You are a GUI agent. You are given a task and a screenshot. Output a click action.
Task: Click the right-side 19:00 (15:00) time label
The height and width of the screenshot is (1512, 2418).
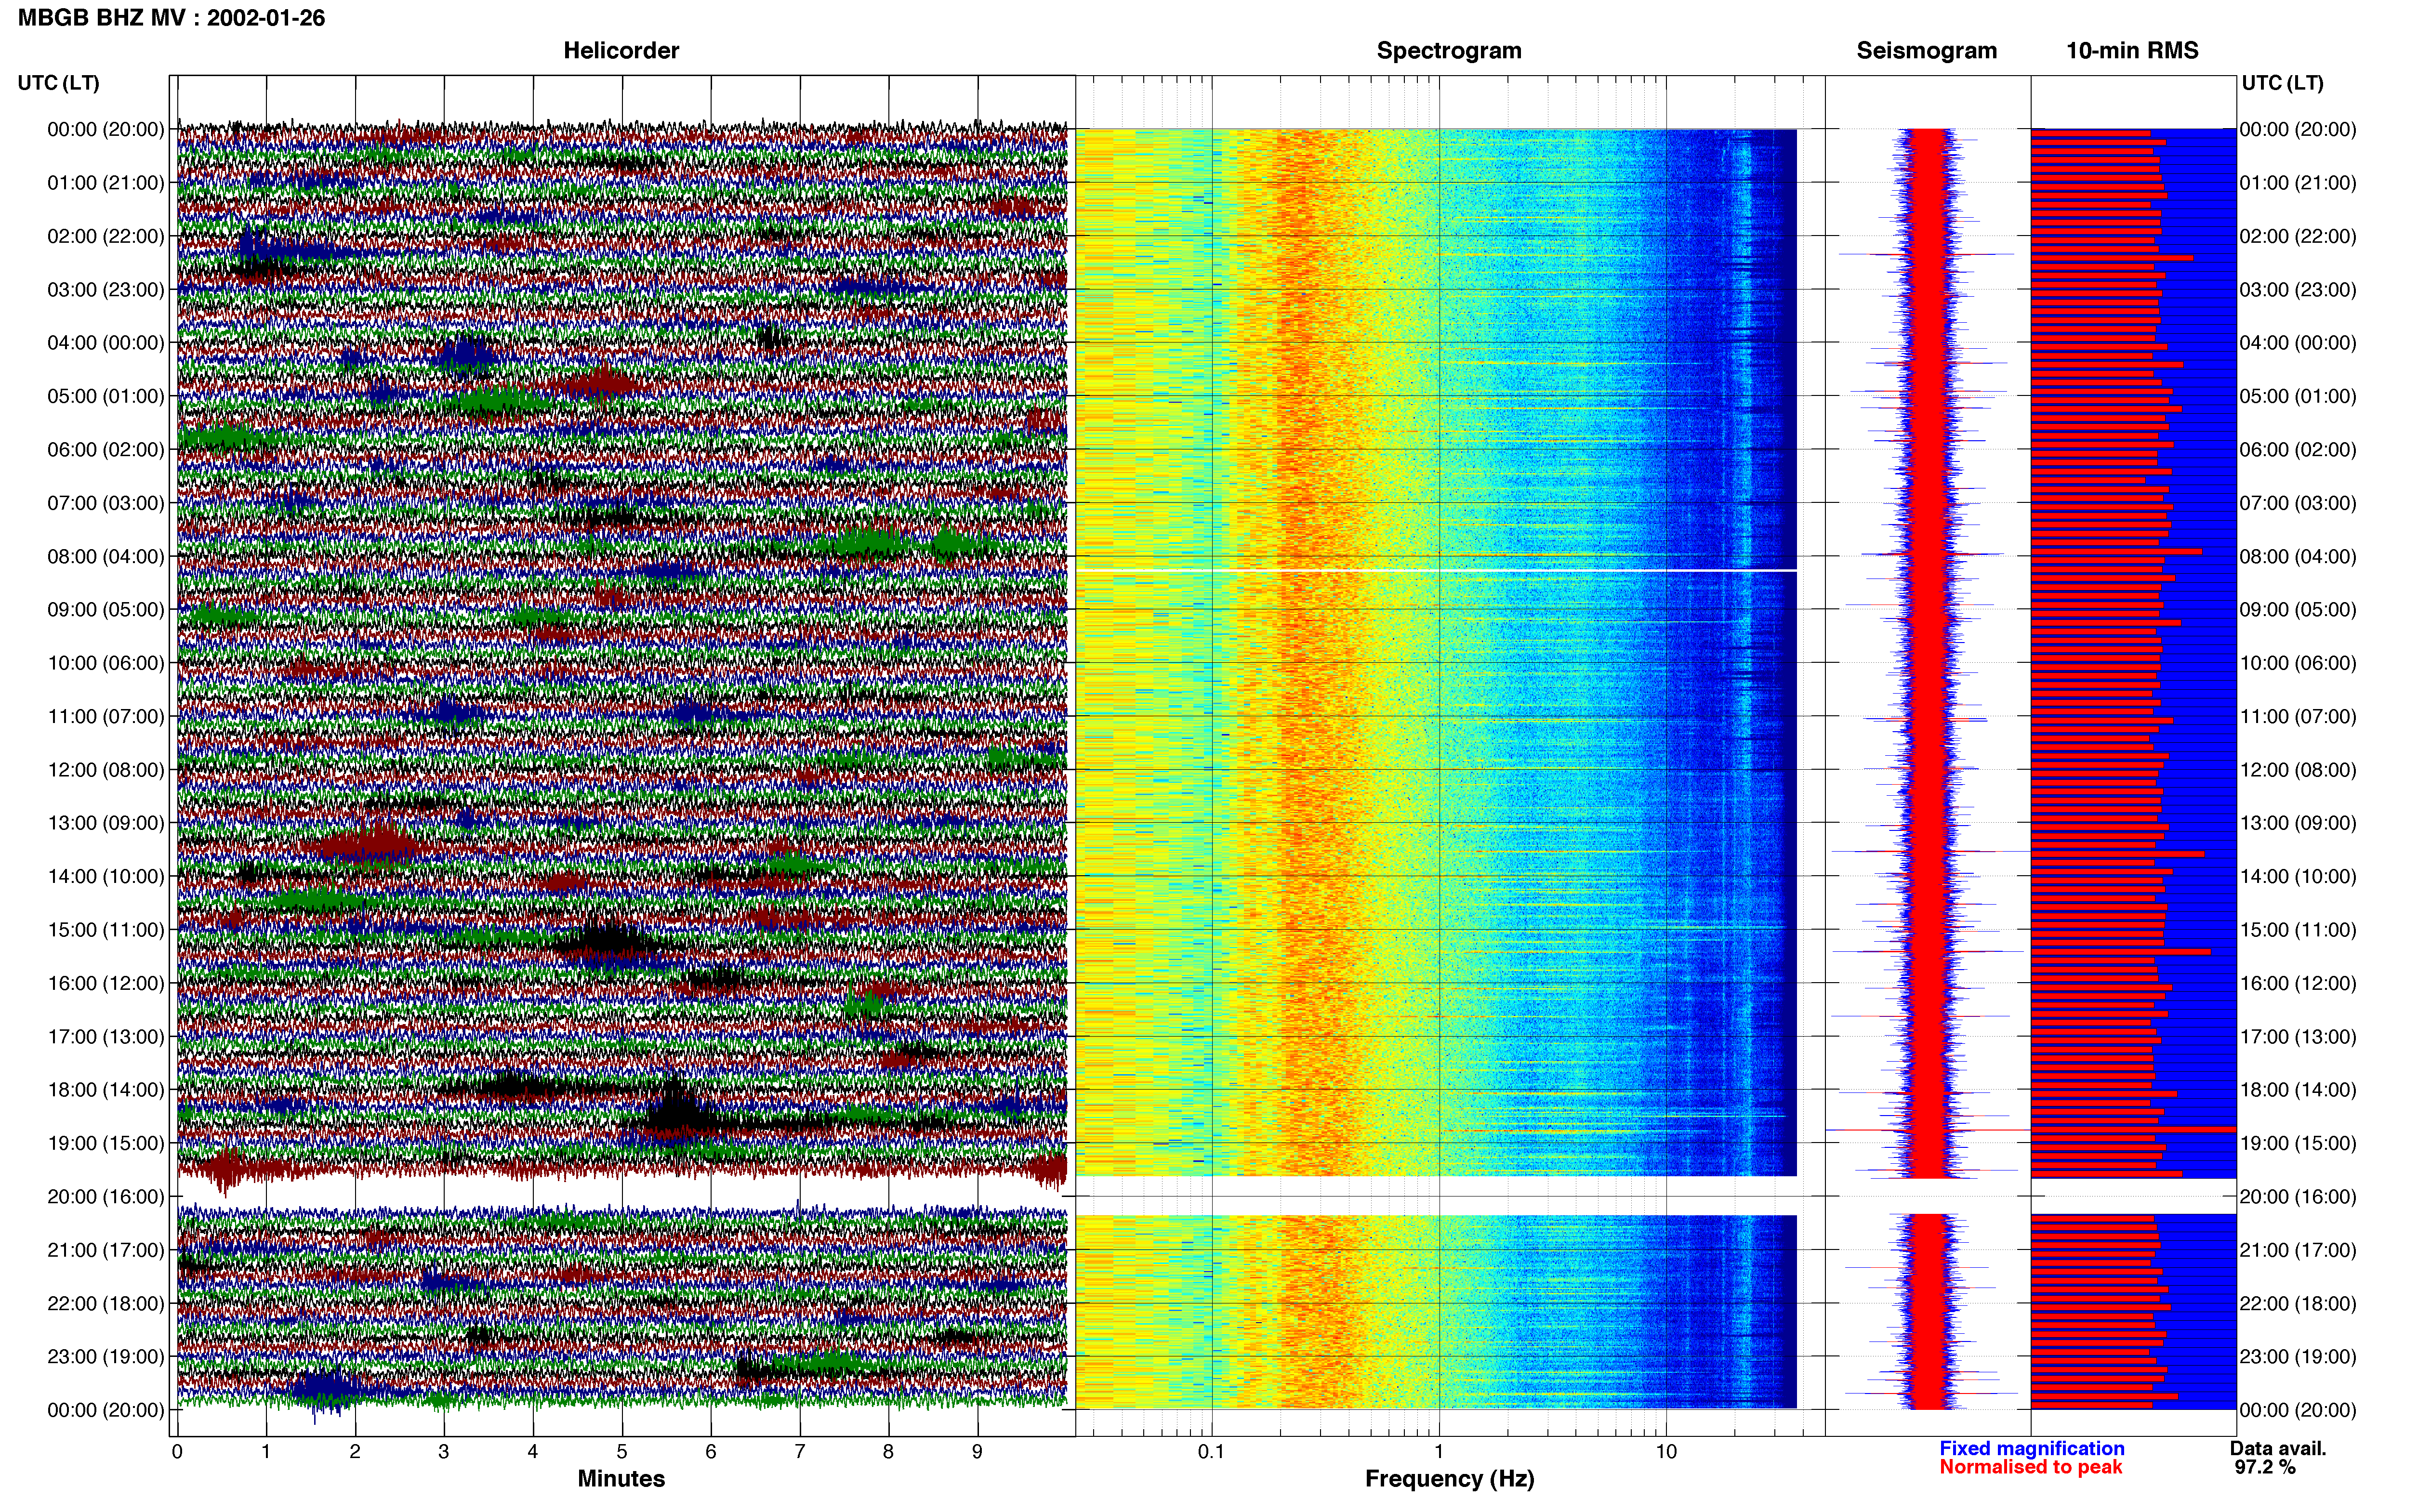click(2298, 1143)
